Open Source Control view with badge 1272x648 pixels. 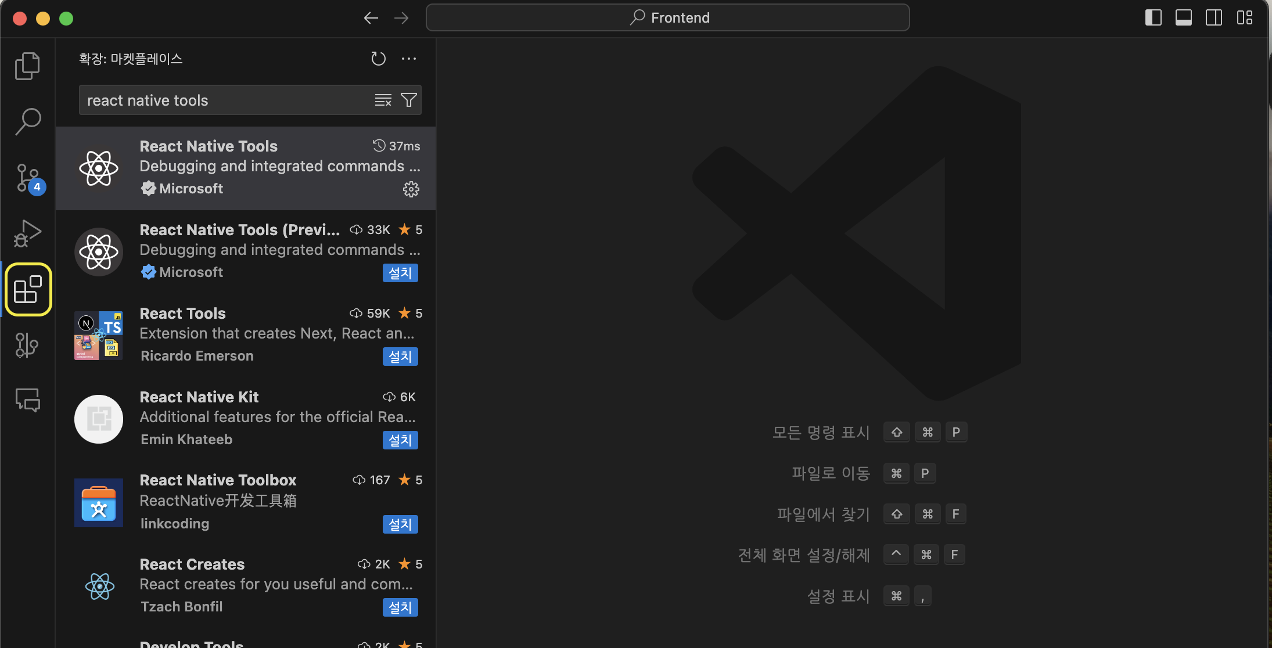tap(27, 178)
